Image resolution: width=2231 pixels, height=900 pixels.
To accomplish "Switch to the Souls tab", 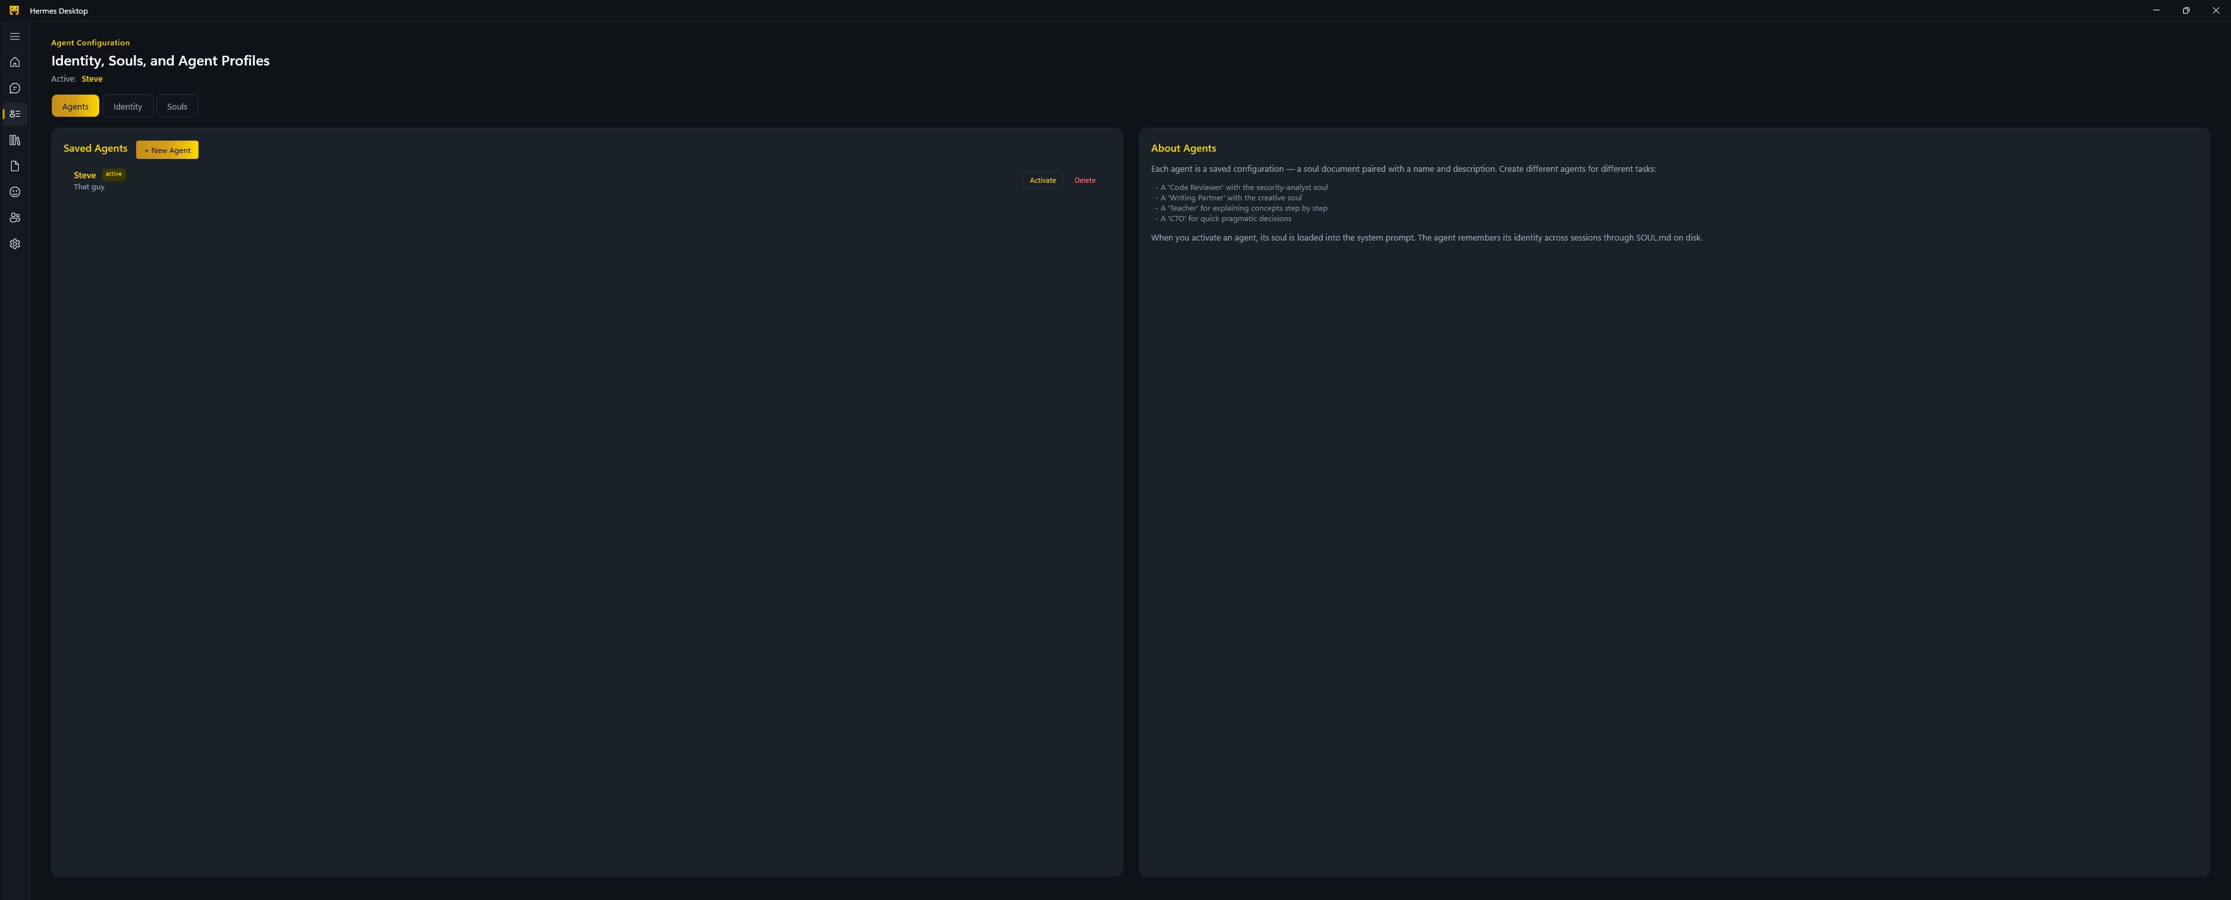I will [x=176, y=106].
